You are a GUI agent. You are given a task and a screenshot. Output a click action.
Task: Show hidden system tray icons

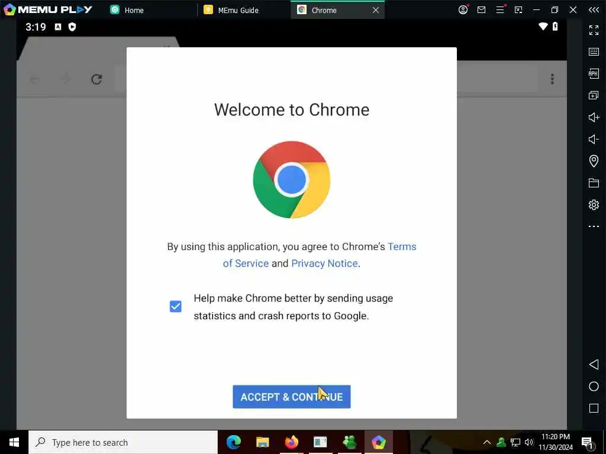click(x=487, y=442)
